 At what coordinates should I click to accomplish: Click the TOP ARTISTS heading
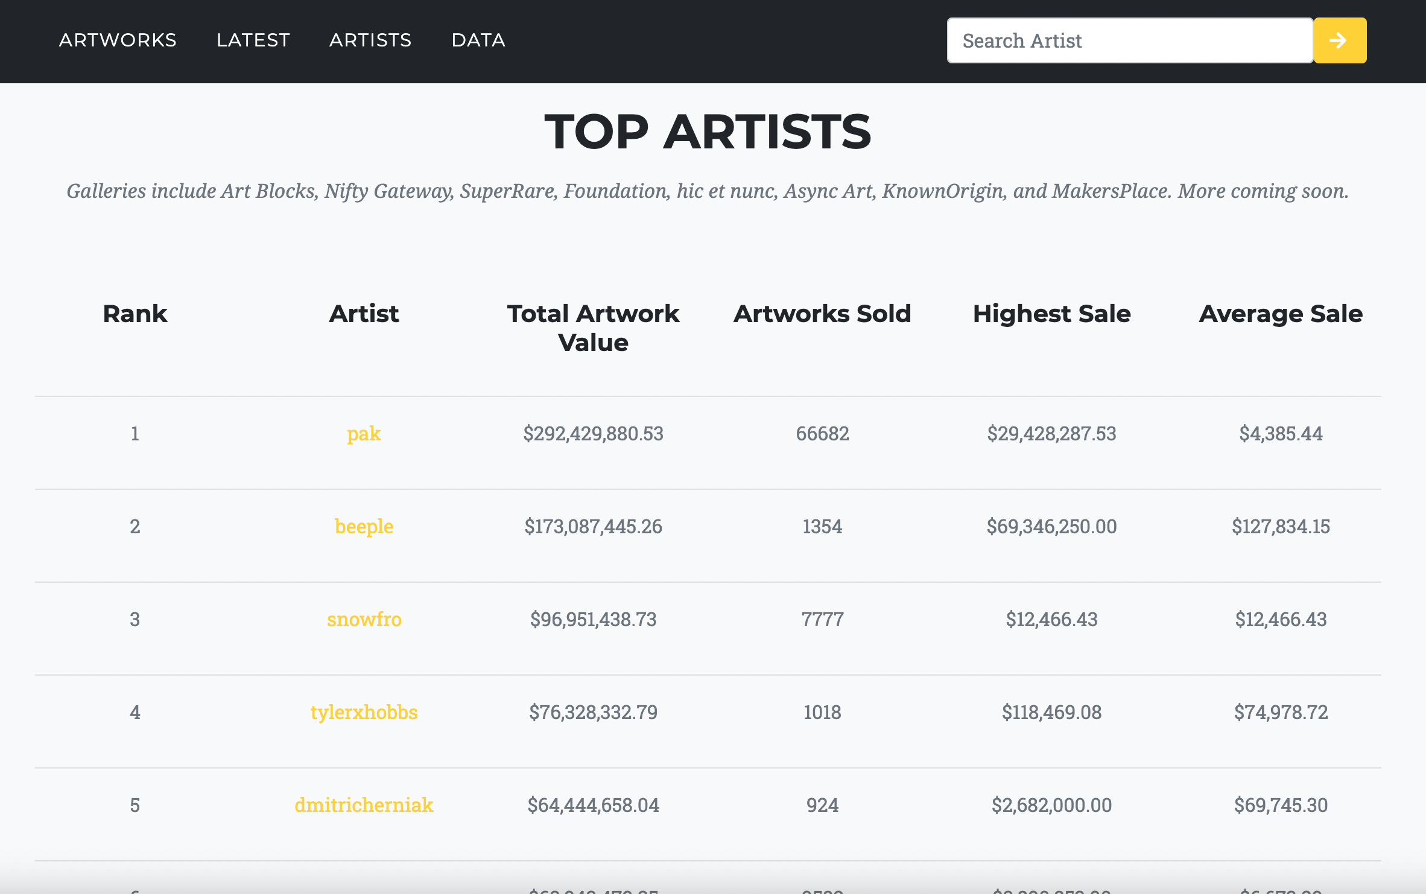[708, 132]
